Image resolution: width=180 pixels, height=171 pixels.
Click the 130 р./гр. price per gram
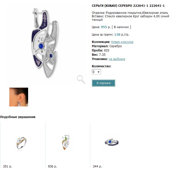click(122, 35)
